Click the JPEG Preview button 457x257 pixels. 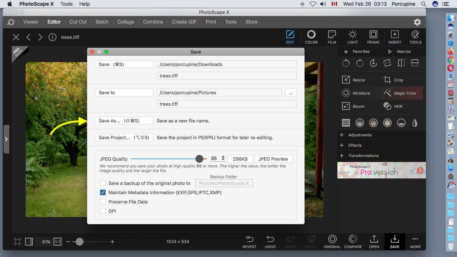(273, 159)
